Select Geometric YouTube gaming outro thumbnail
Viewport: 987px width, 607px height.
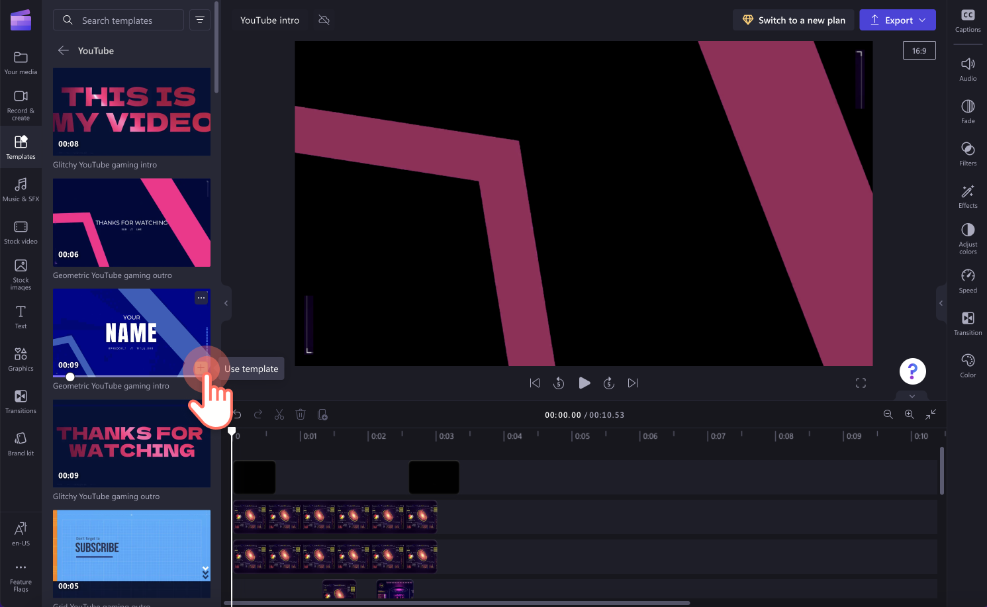pyautogui.click(x=132, y=222)
